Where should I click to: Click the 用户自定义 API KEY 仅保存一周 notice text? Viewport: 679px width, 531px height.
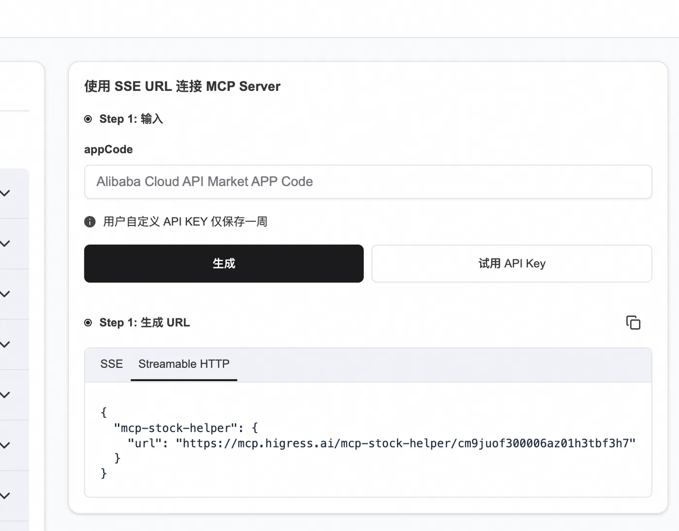tap(185, 222)
